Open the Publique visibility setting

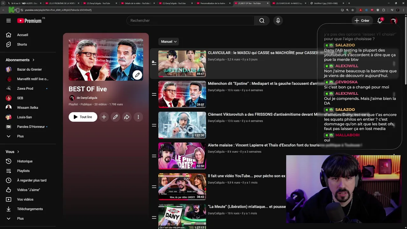[x=86, y=104]
